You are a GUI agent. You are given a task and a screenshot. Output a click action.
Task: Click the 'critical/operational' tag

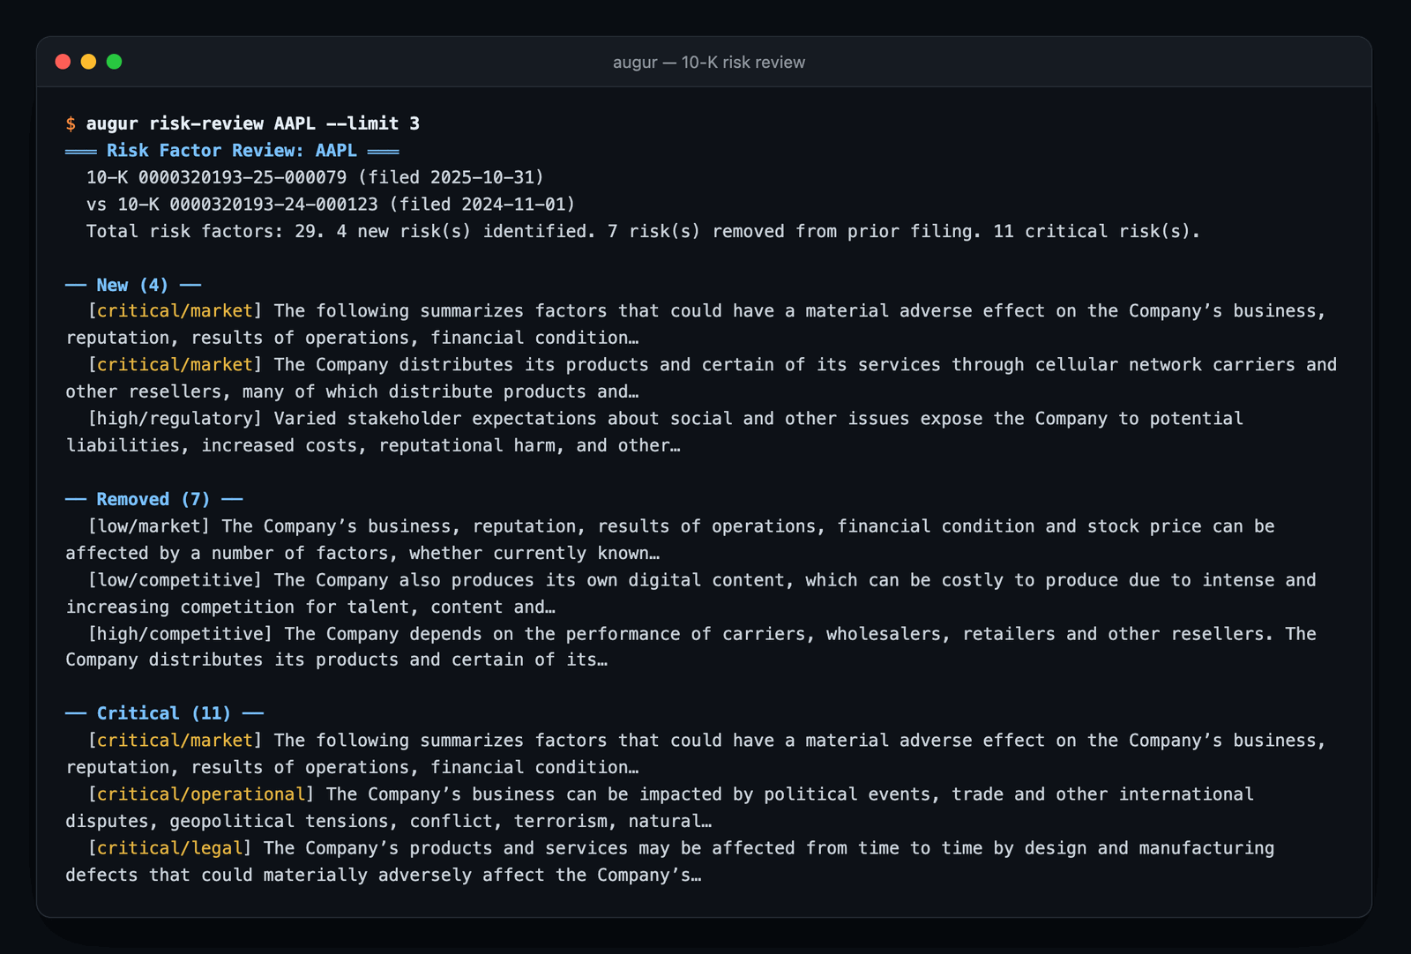201,794
